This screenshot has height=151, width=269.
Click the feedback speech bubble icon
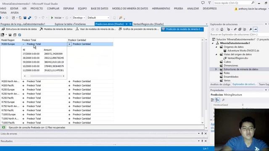203,3
